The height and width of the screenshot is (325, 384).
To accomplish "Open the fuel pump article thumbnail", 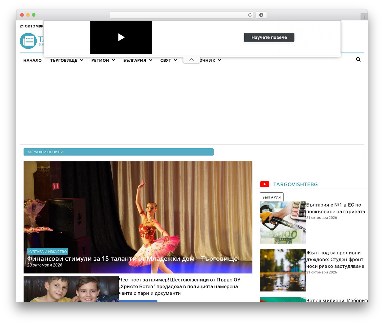I will (x=283, y=222).
